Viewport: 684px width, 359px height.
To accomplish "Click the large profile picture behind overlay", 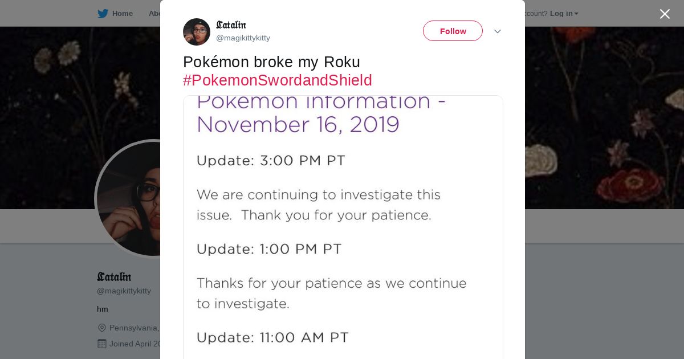I will point(128,199).
